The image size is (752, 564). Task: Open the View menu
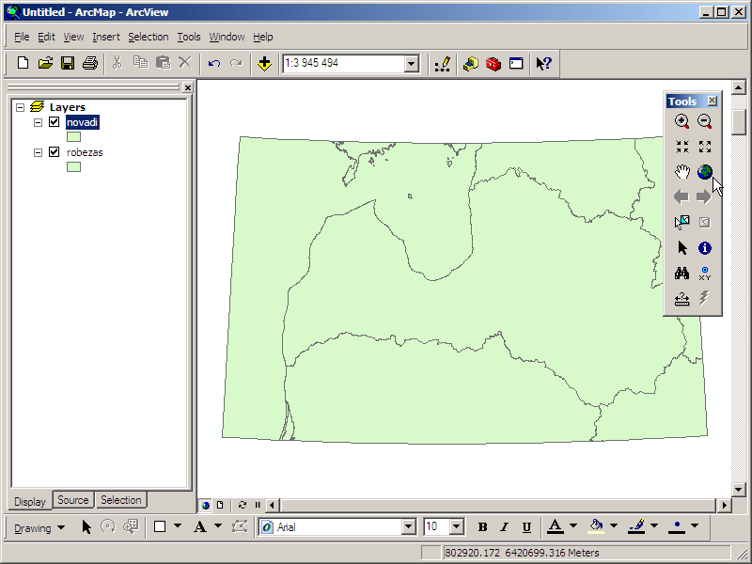click(x=73, y=37)
